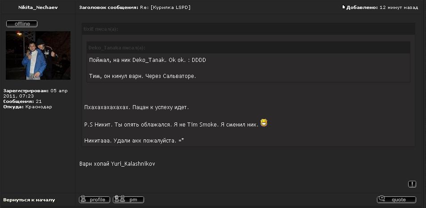
Task: Click the Сообщения: 21 post count
Action: tap(23, 102)
